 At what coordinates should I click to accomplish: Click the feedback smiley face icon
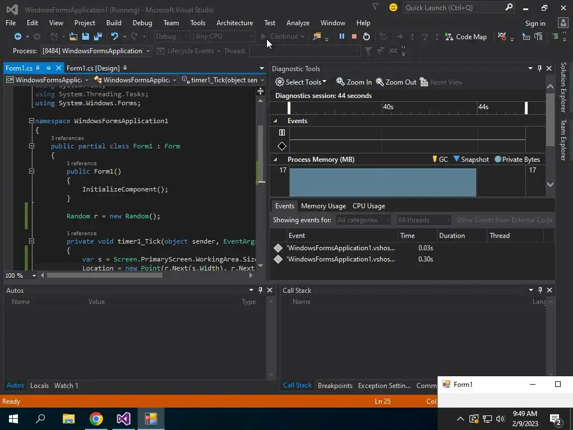[x=393, y=7]
